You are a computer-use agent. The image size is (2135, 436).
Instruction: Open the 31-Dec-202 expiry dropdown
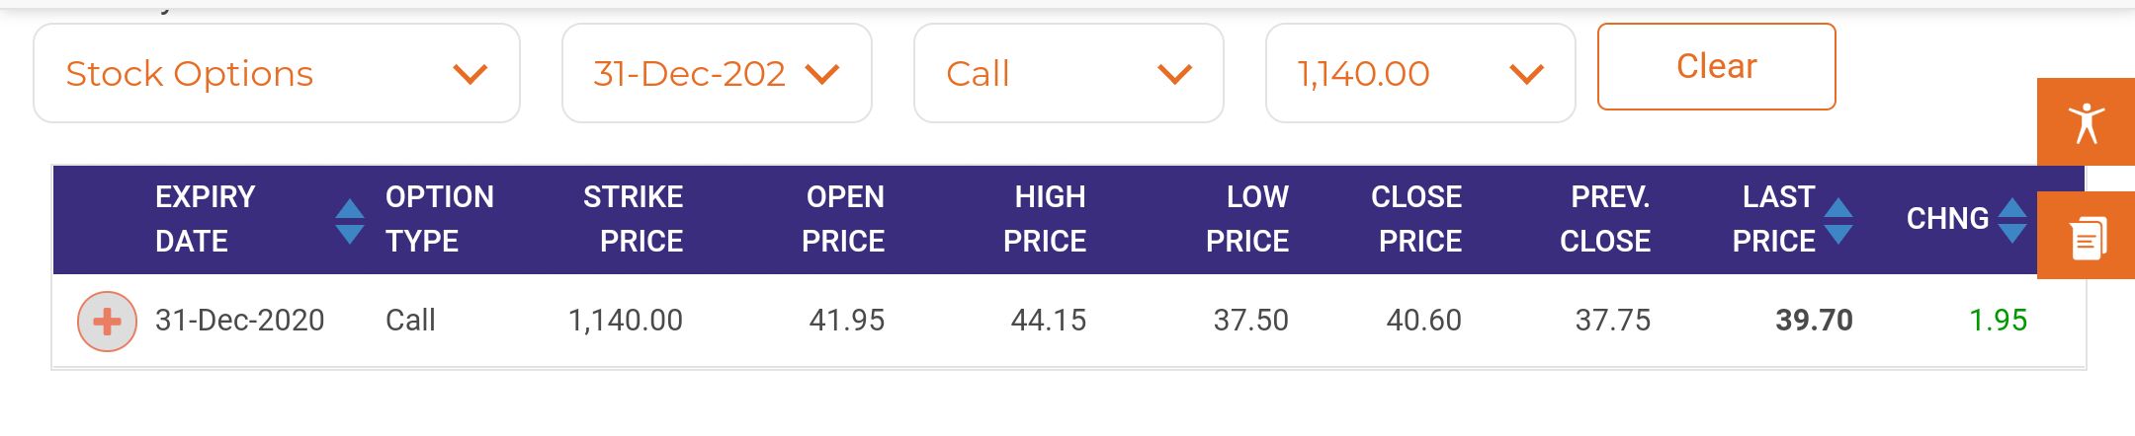click(717, 73)
